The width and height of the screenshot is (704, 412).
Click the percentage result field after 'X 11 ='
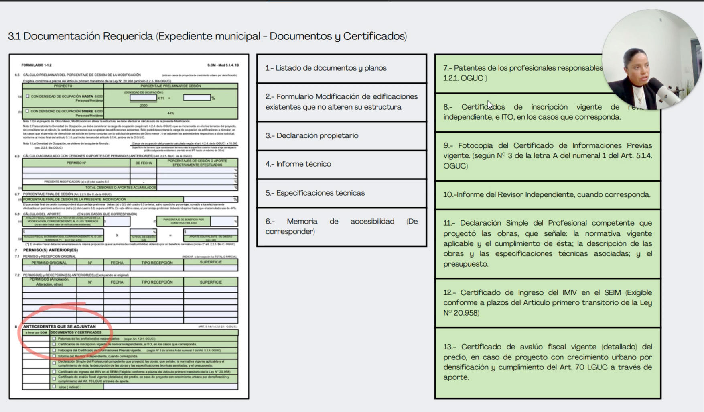(x=197, y=98)
